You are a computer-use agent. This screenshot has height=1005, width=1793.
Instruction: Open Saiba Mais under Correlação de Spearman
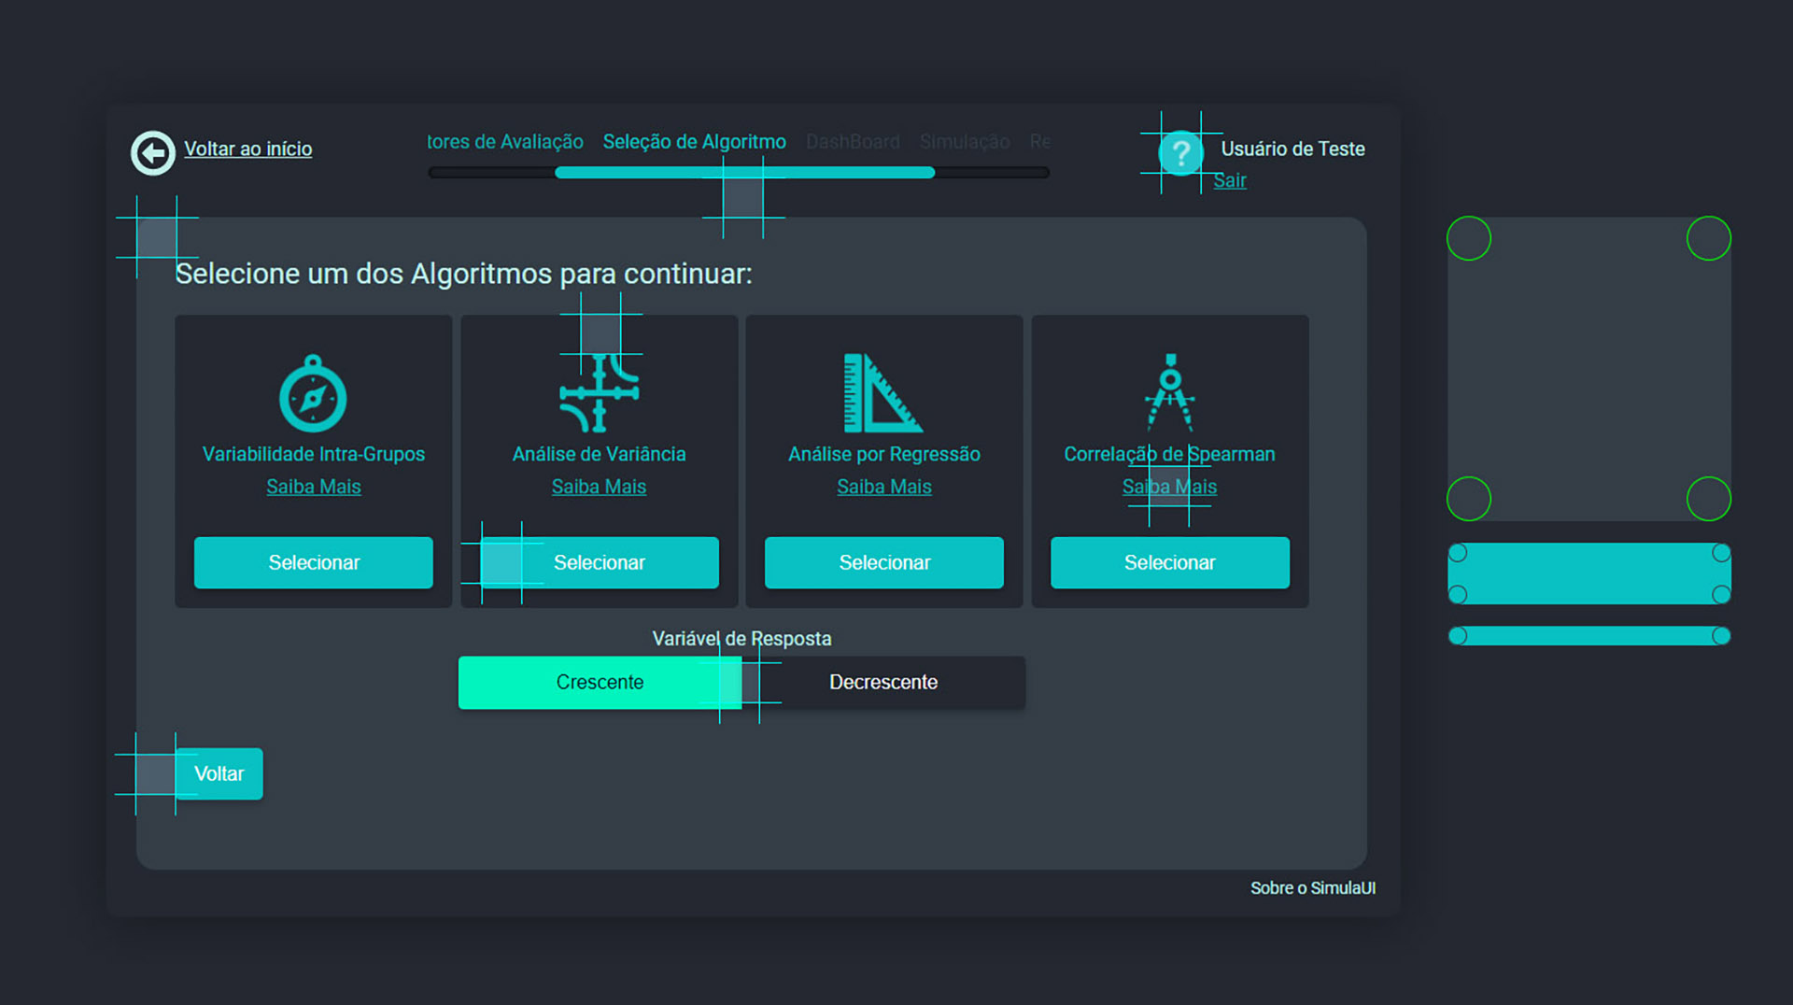[1169, 487]
